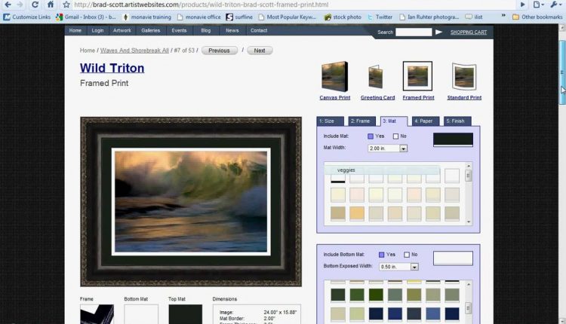This screenshot has height=324, width=566.
Task: Open Waves And Shorebreak All link
Action: tap(134, 50)
